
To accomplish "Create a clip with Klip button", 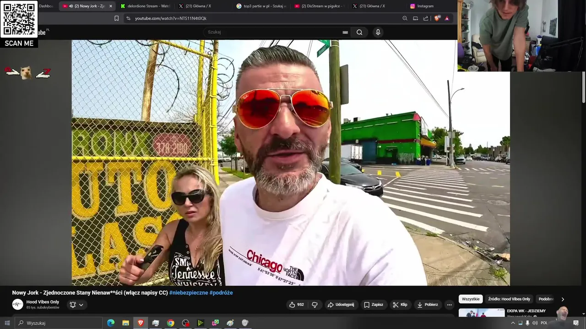I will click(x=400, y=305).
